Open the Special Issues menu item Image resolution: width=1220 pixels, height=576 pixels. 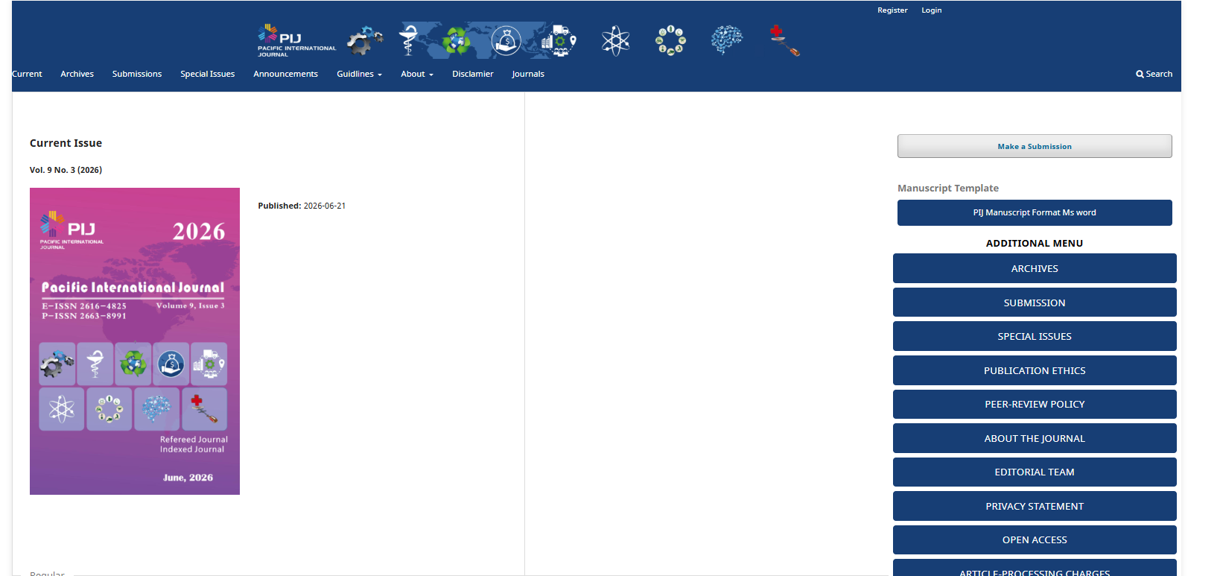tap(207, 74)
